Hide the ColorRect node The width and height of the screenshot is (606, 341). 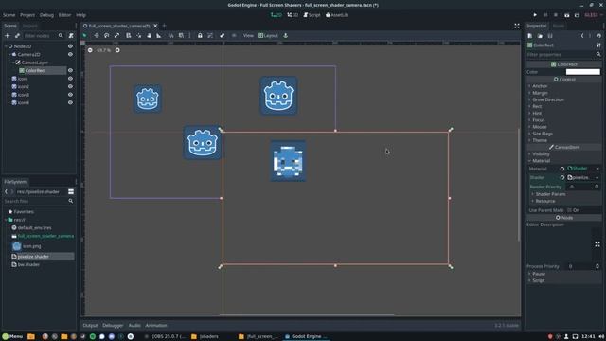click(x=70, y=70)
